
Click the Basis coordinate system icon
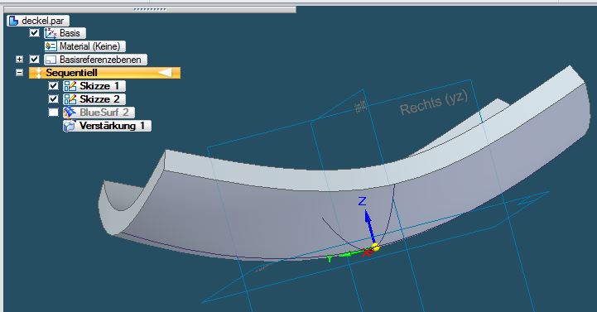[x=51, y=33]
